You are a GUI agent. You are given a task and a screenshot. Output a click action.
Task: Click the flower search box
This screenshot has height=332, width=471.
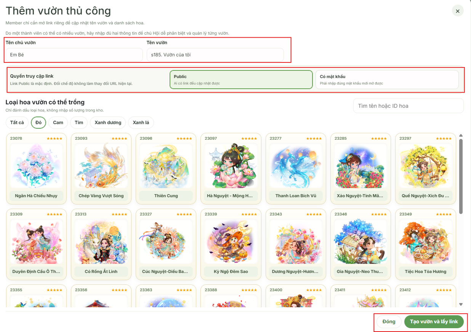click(x=409, y=106)
